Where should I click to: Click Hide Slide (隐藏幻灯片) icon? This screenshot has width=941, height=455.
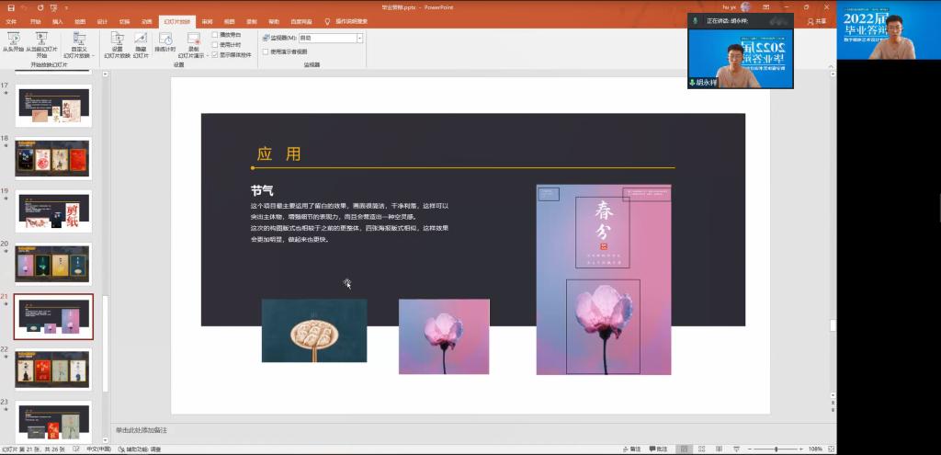click(141, 43)
